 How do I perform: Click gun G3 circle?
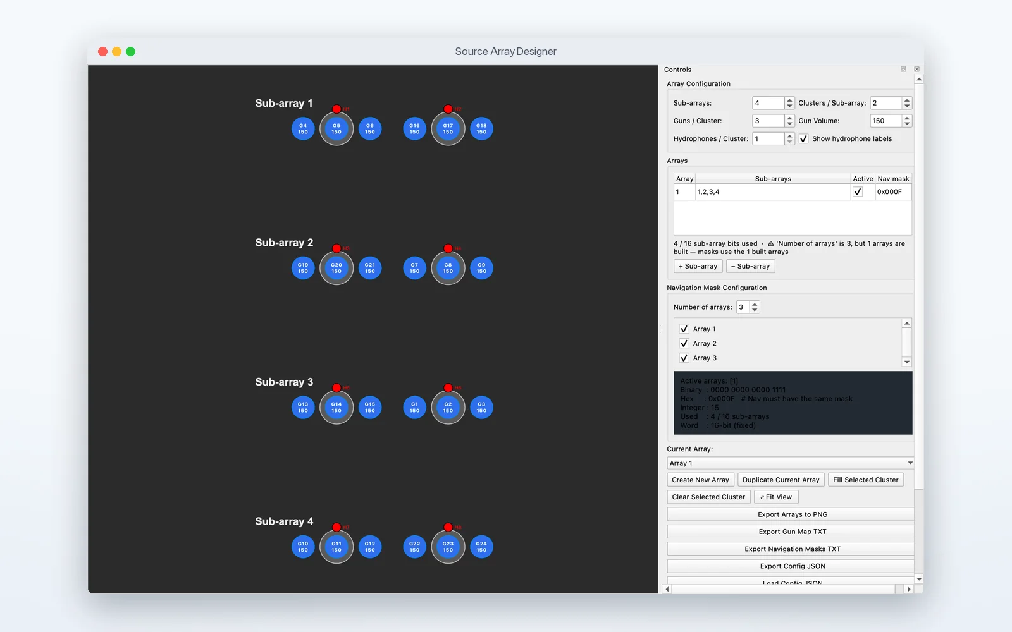click(481, 408)
